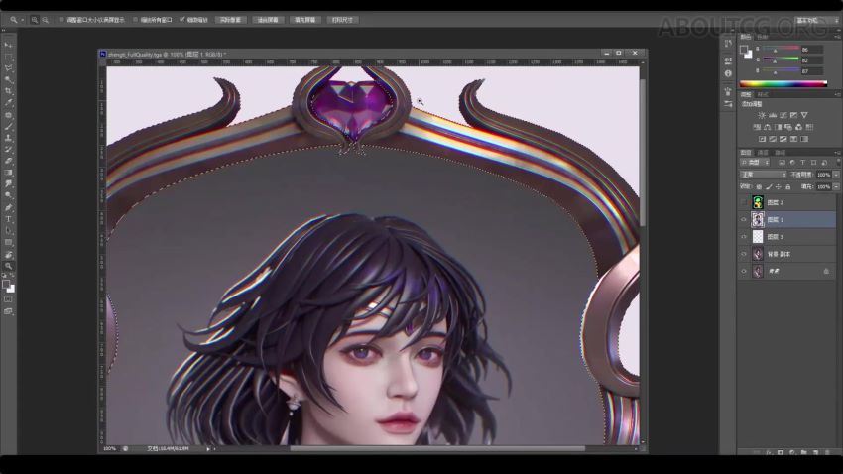Click the Actual Pixels button
Viewport: 843px width, 474px height.
231,20
